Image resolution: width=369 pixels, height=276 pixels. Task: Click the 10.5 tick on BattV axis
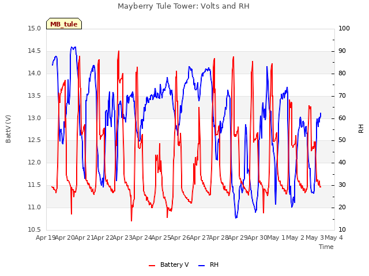pos(34,230)
